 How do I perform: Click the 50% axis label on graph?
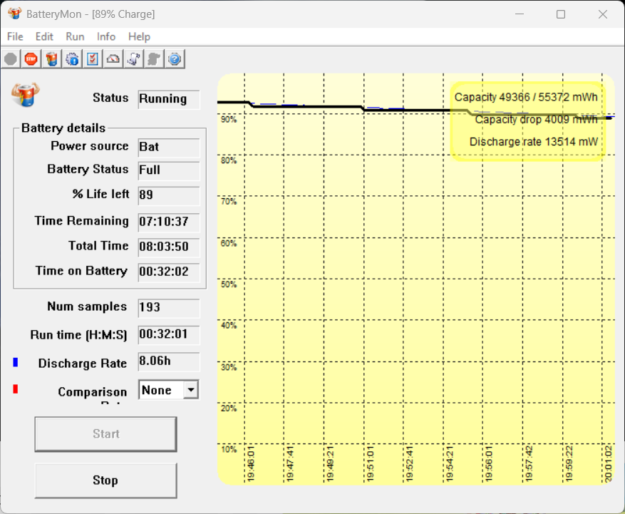coord(229,284)
